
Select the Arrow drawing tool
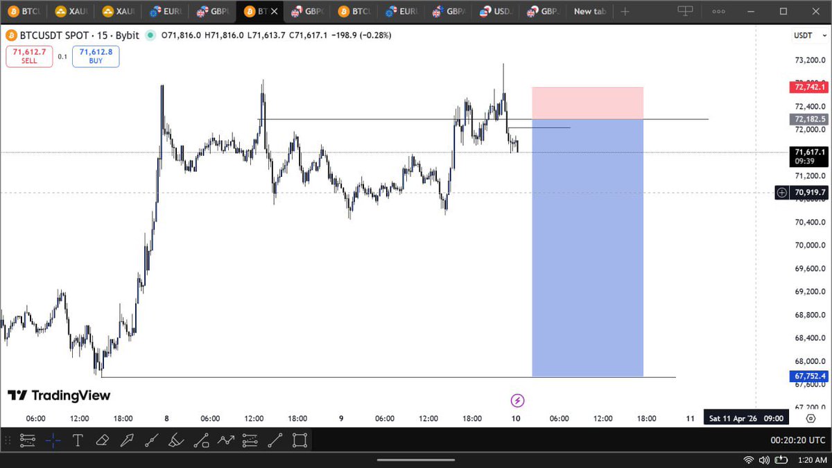[x=127, y=440]
